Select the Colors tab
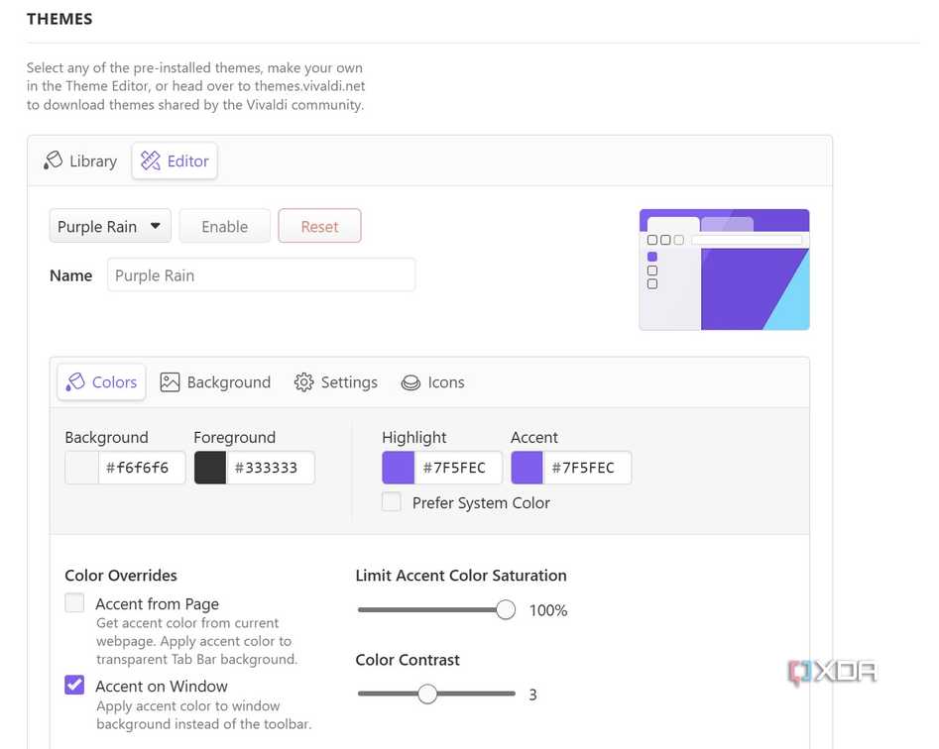 click(101, 382)
